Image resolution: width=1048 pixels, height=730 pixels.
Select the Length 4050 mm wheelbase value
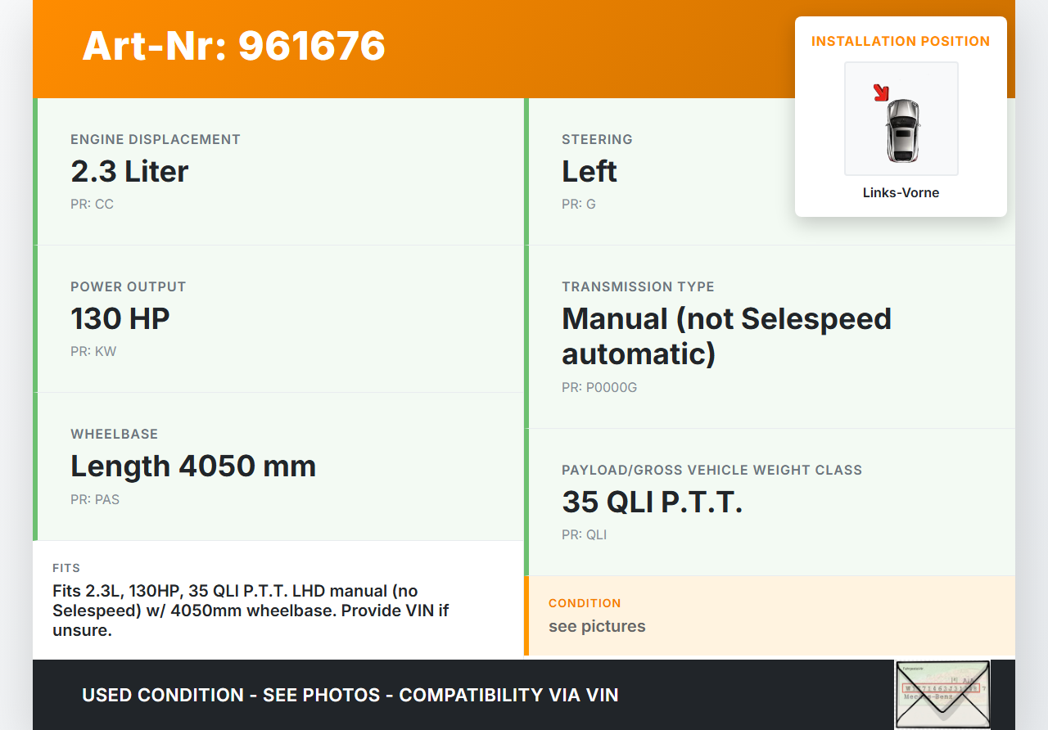point(193,466)
